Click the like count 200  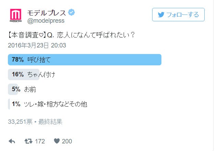(67, 141)
